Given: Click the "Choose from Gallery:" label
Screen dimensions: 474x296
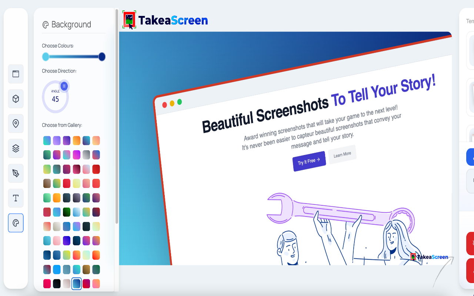Looking at the screenshot, I should (x=62, y=125).
